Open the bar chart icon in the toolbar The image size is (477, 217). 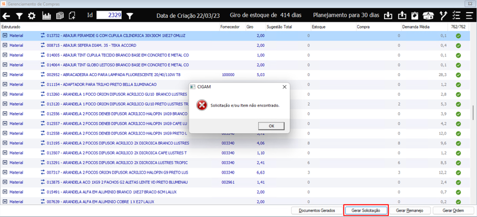47,16
